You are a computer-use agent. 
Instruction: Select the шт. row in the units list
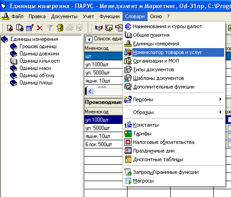pyautogui.click(x=103, y=56)
